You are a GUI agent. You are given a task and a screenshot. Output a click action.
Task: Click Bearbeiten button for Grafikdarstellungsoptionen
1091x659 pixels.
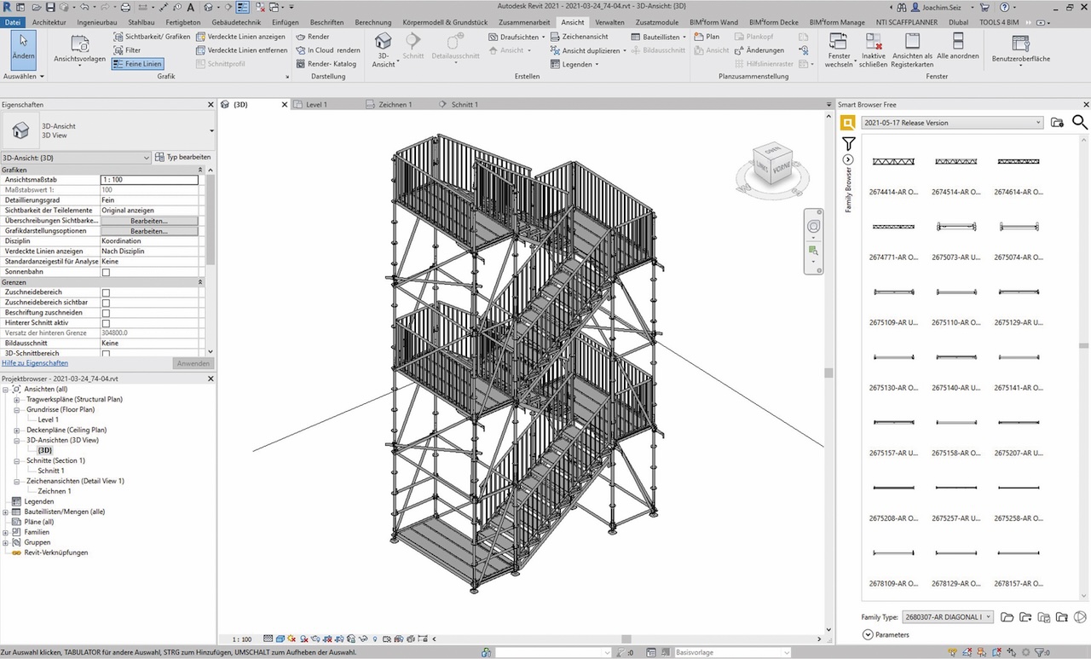pyautogui.click(x=149, y=231)
